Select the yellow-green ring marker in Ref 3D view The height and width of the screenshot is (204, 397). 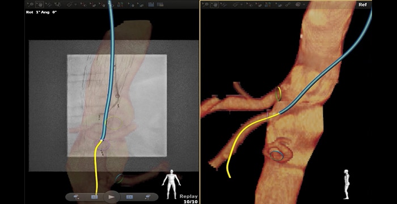[278, 94]
